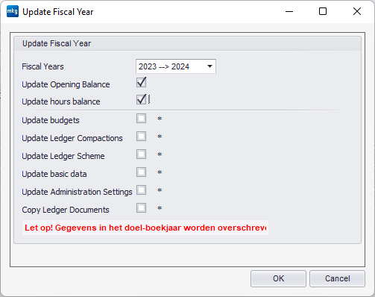Click the Update Fiscal Year panel header
The width and height of the screenshot is (375, 297).
[188, 43]
